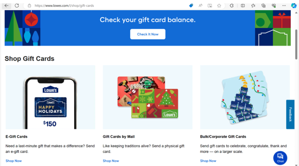Click Shop Now under Bulk/Corporate Gift Cards
Image resolution: width=299 pixels, height=166 pixels.
pos(208,161)
